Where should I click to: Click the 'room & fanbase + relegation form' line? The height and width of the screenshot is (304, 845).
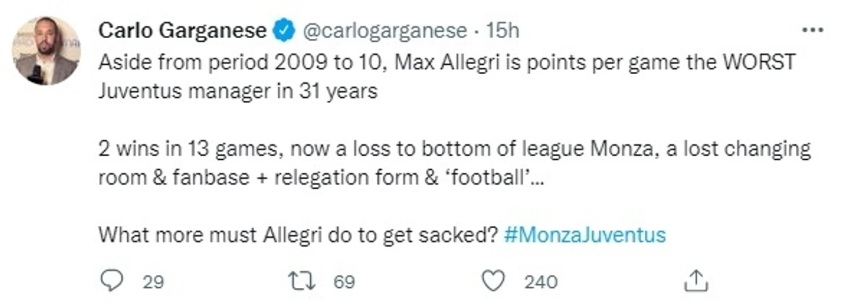tap(320, 177)
